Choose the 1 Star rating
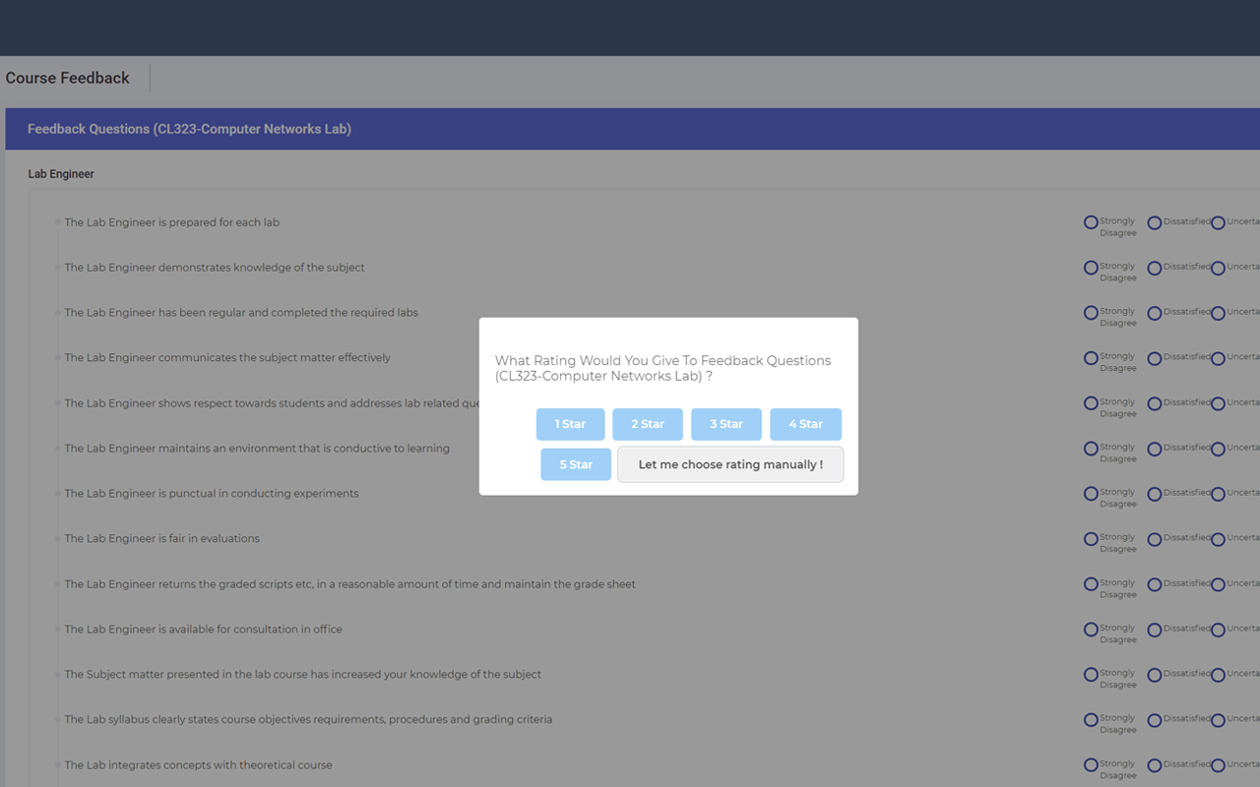Image resolution: width=1260 pixels, height=787 pixels. pyautogui.click(x=570, y=424)
